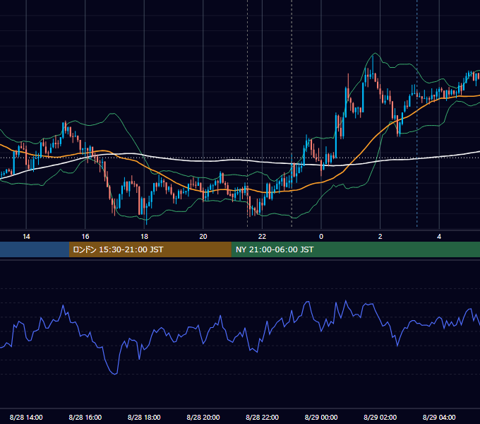
Task: Select the 16 hour label on price chart axis
Action: (x=85, y=237)
